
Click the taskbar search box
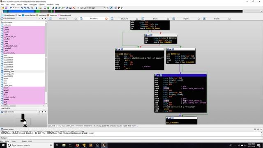(30, 145)
